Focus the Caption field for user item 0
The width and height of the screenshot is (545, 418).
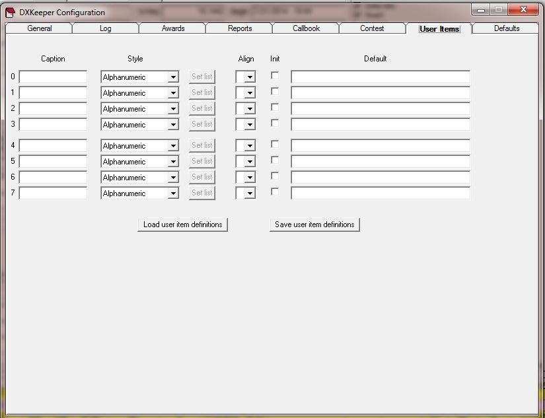click(x=53, y=77)
